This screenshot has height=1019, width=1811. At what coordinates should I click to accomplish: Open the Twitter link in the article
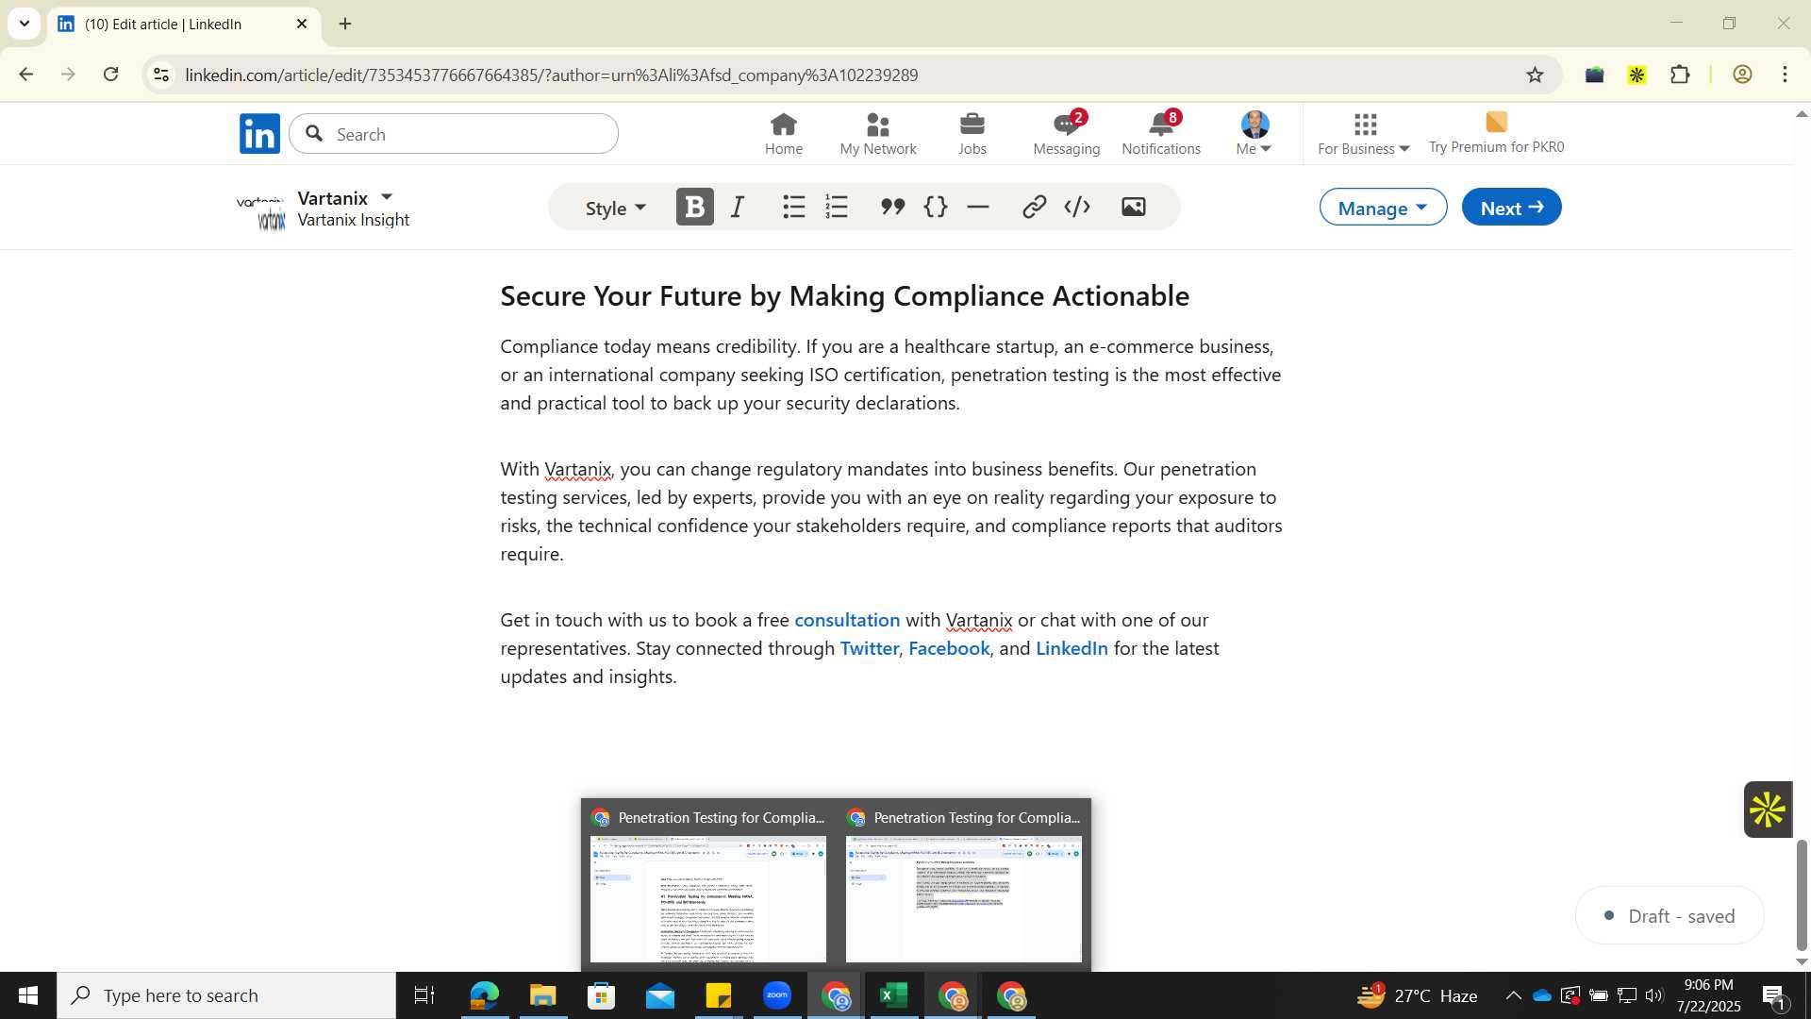pos(869,648)
